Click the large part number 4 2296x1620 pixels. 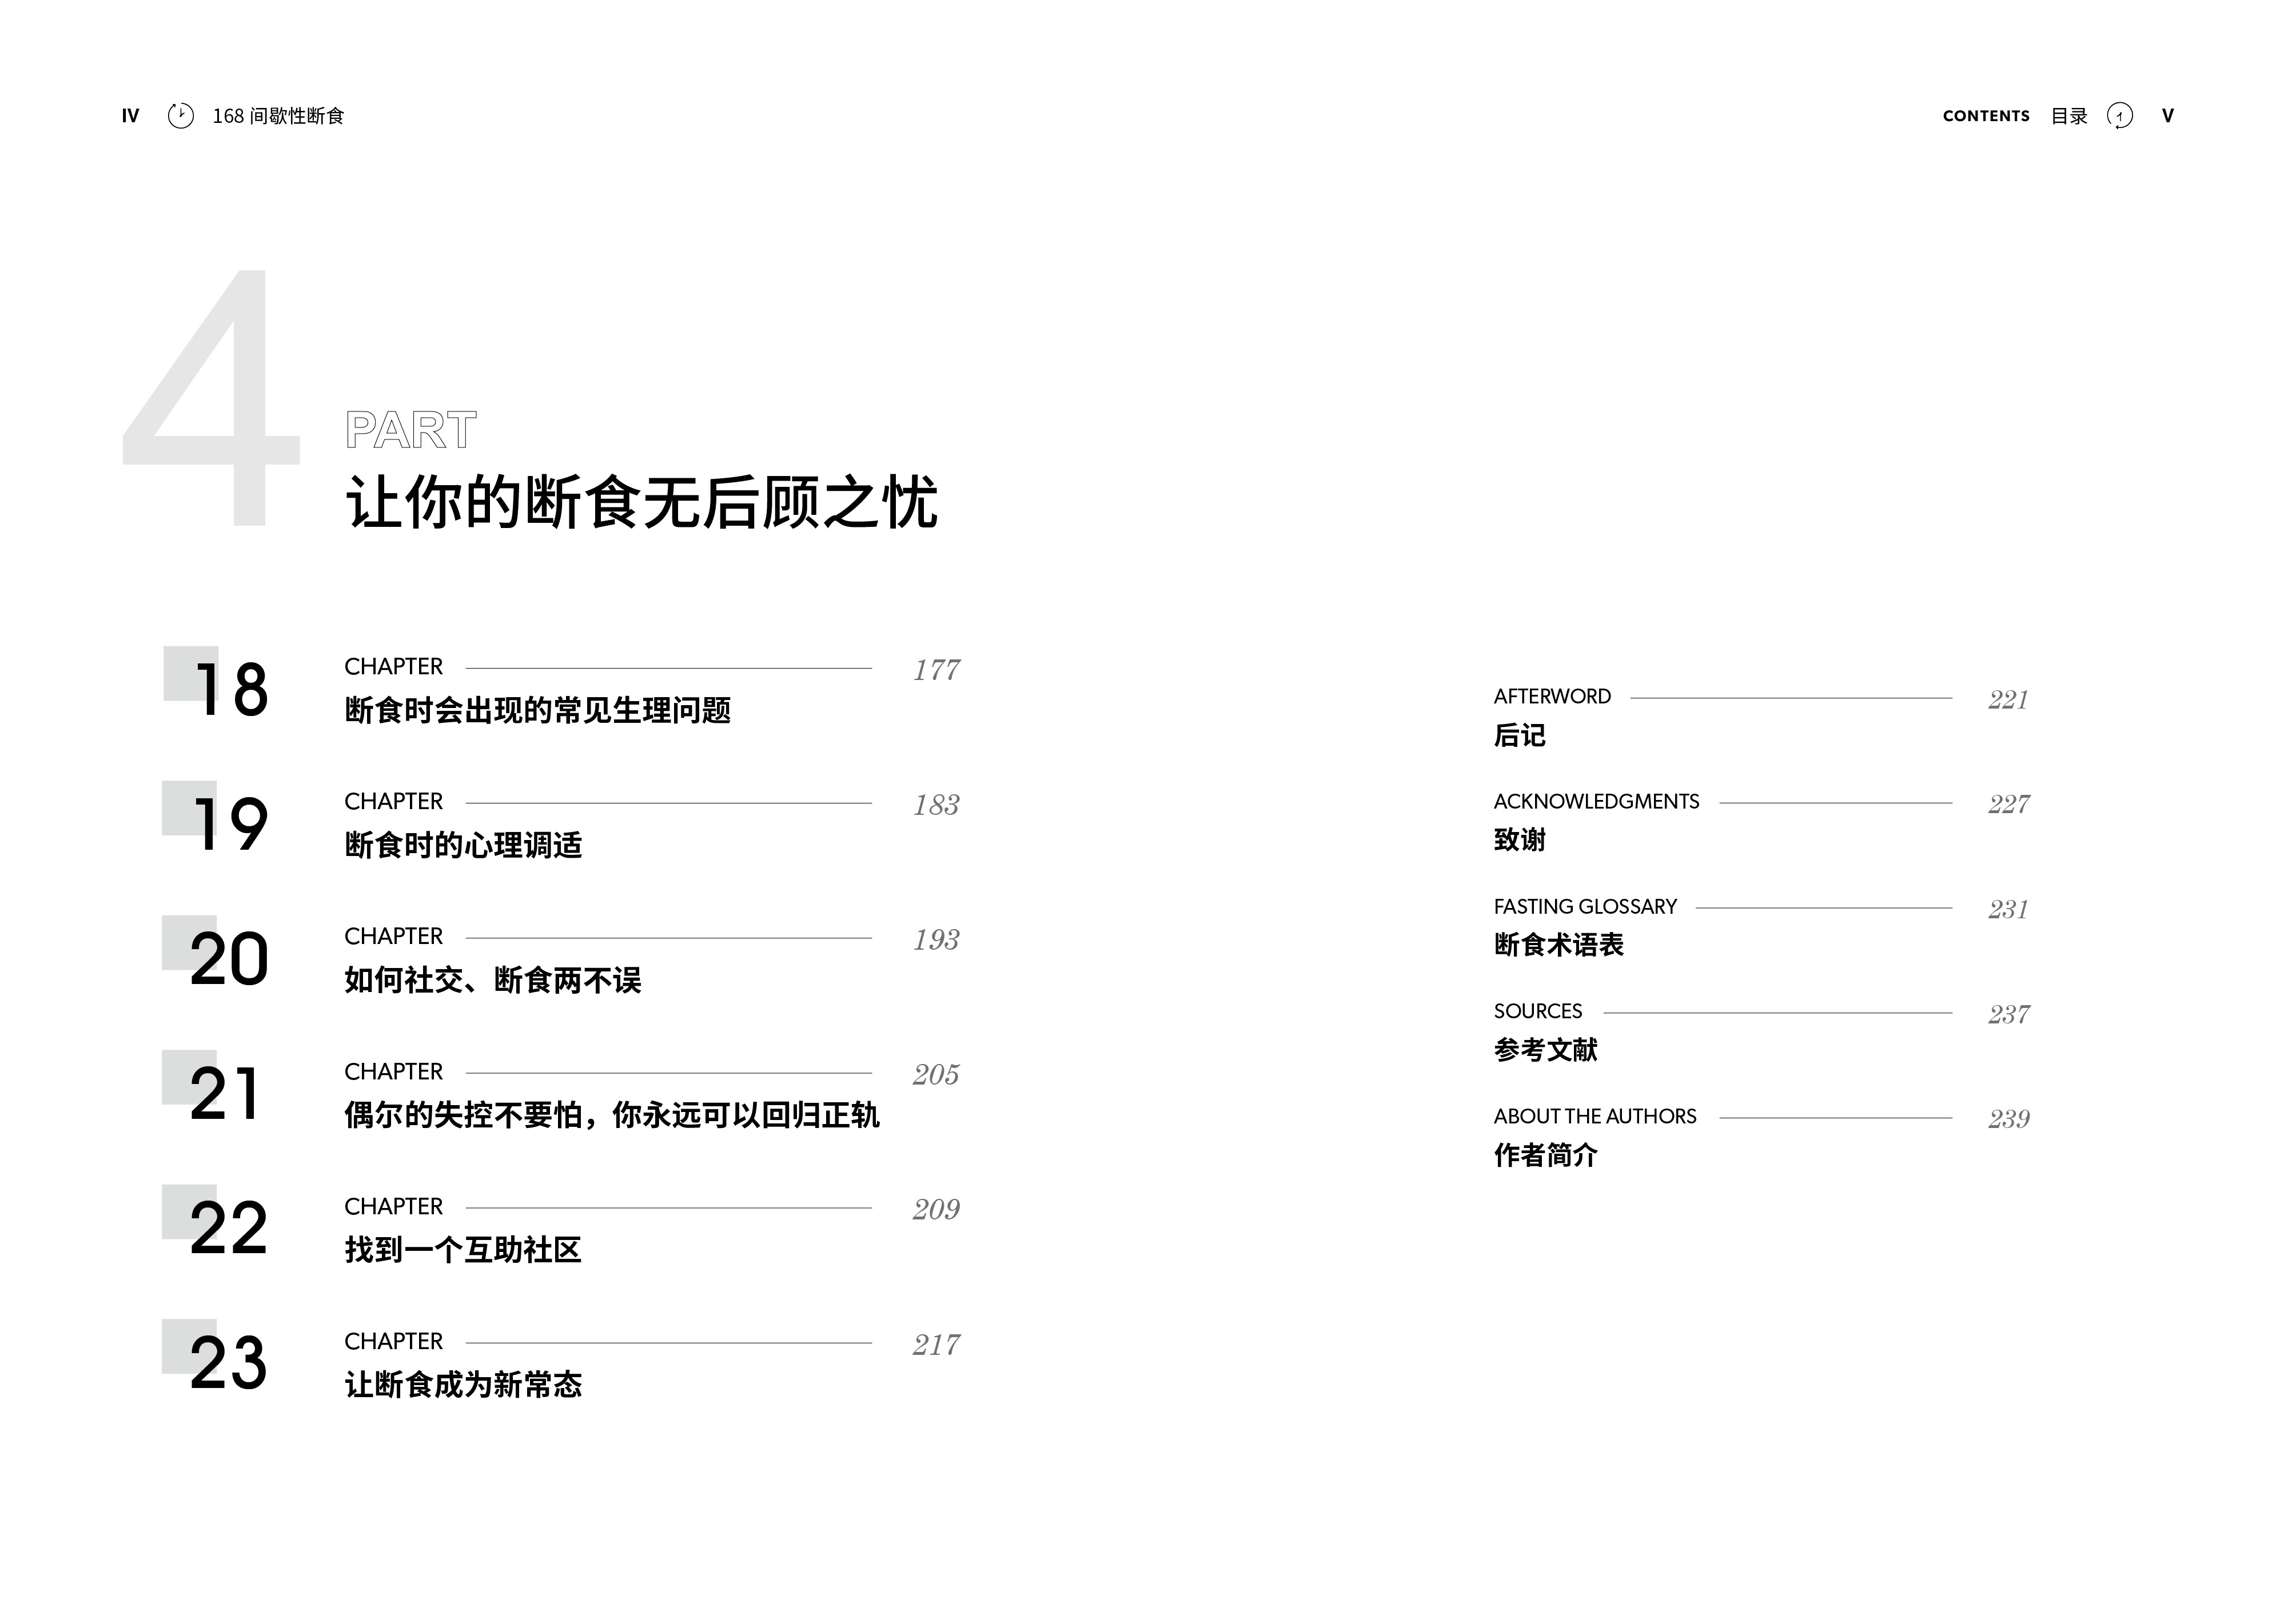click(211, 397)
